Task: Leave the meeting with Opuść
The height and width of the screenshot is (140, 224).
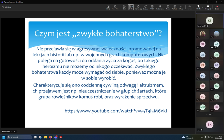Action: (x=216, y=7)
